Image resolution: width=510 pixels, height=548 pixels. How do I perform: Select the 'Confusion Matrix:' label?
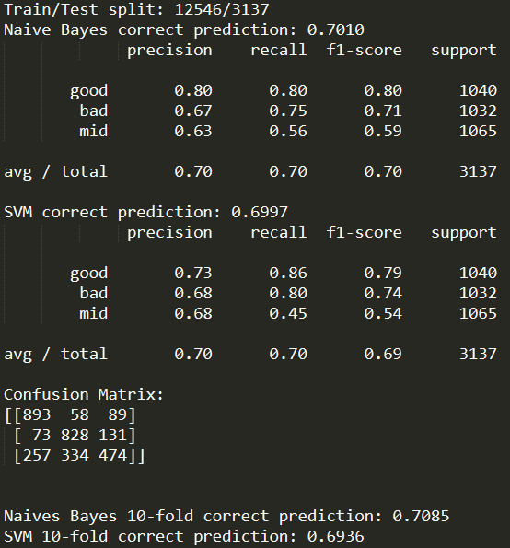(x=84, y=394)
